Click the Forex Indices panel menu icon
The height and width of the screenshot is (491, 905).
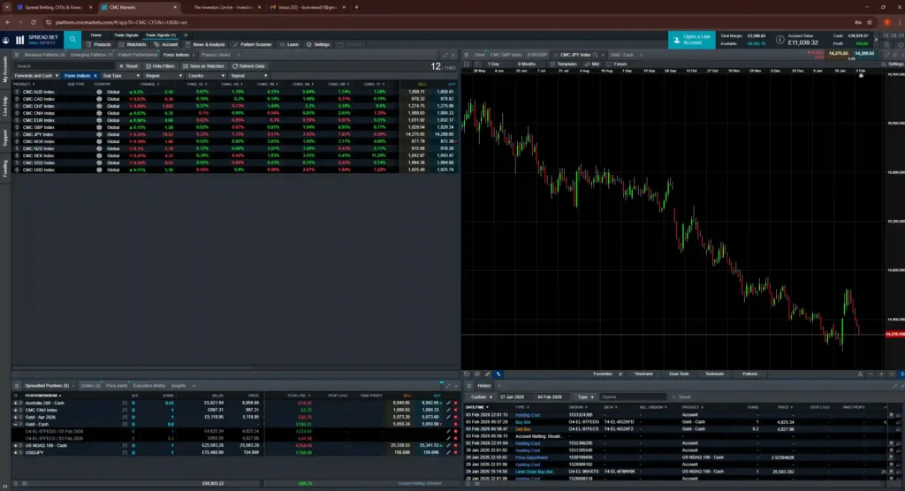(x=16, y=55)
